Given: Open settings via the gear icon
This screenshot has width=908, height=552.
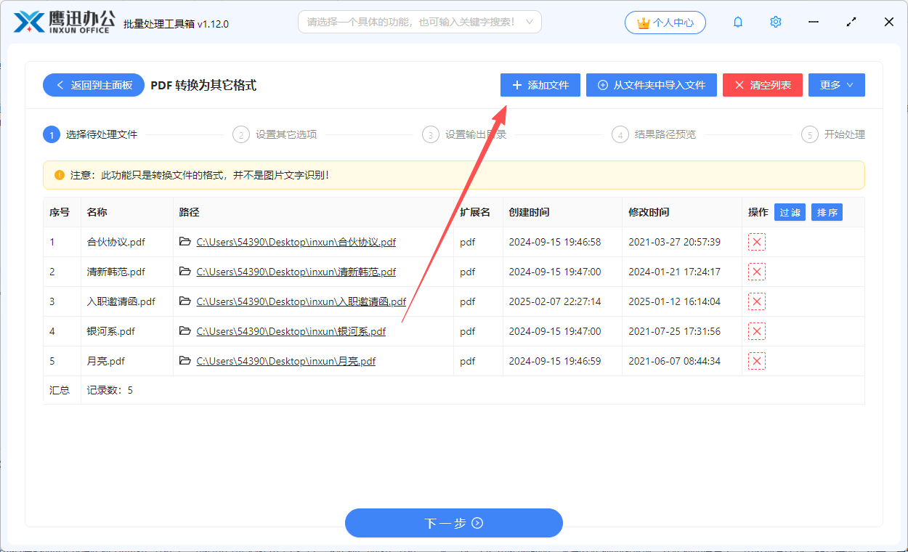Looking at the screenshot, I should click(776, 23).
